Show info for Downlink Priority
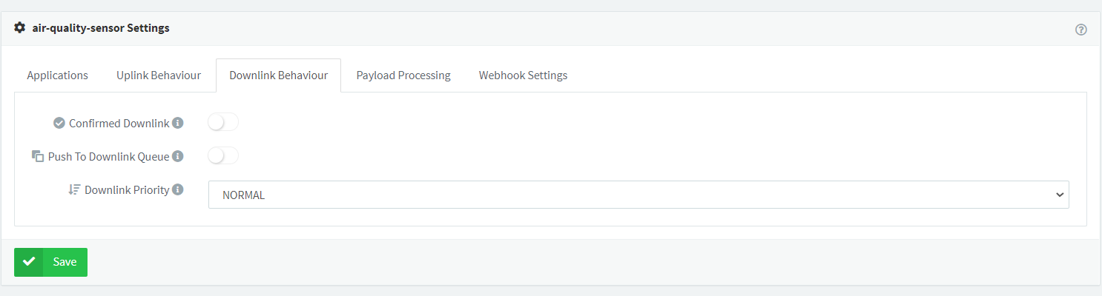This screenshot has width=1102, height=296. click(178, 189)
